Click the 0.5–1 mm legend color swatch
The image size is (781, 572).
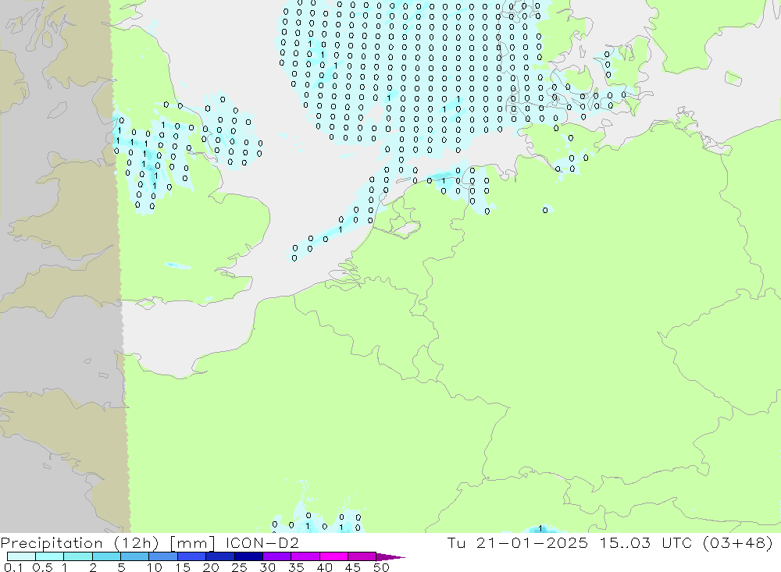pos(50,556)
